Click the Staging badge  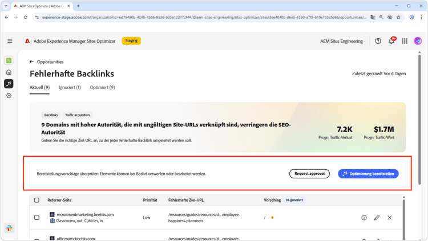coord(131,40)
